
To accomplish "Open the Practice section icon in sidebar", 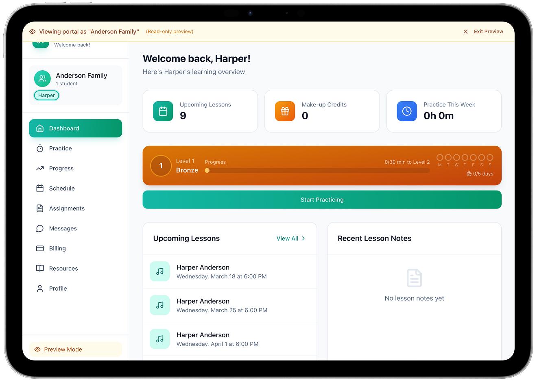I will (39, 148).
